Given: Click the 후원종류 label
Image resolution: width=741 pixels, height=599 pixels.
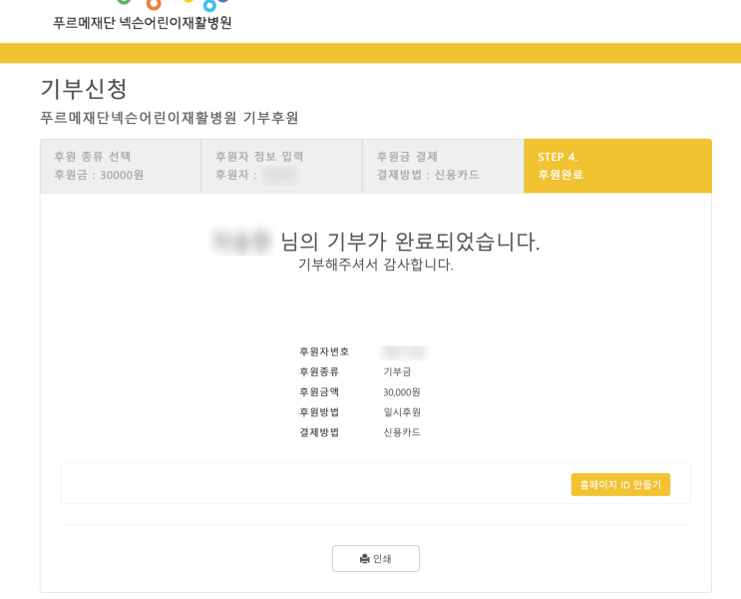Looking at the screenshot, I should point(319,372).
